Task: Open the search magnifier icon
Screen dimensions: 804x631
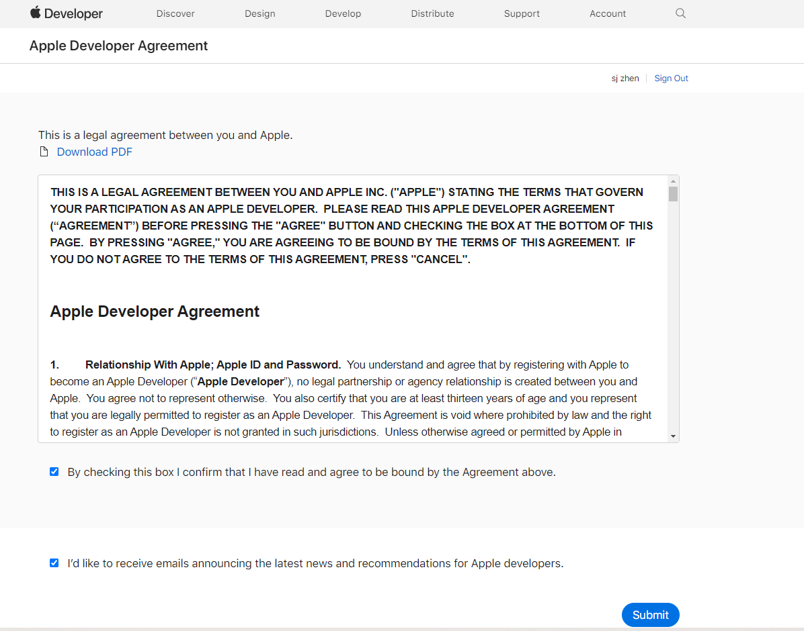Action: [x=680, y=13]
